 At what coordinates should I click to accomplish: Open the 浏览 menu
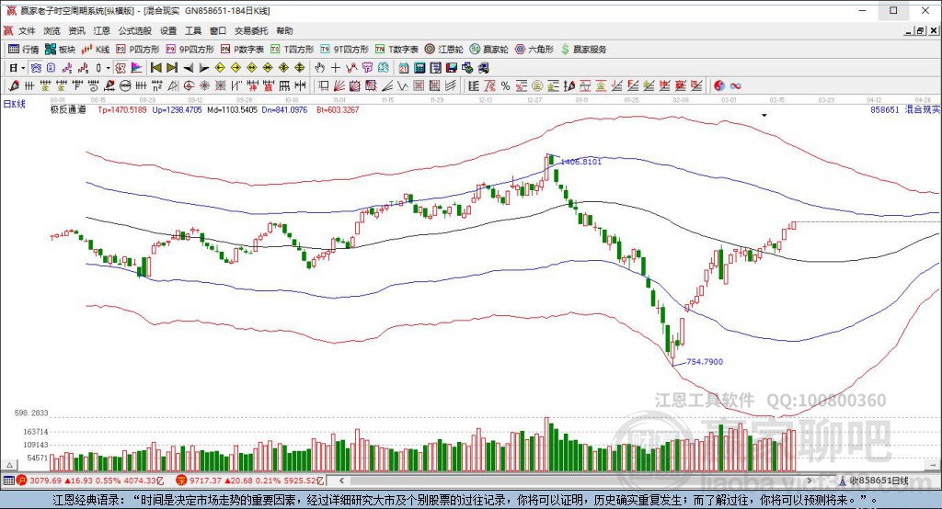[x=52, y=30]
